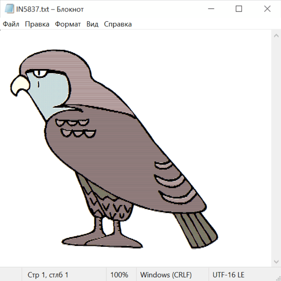281x281 pixels.
Task: Open the Правка menu
Action: coord(37,24)
